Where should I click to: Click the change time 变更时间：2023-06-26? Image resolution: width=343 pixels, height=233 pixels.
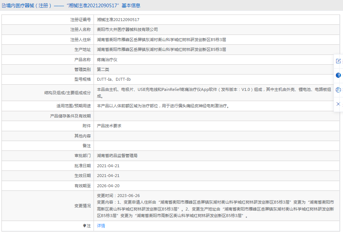click(x=118, y=196)
